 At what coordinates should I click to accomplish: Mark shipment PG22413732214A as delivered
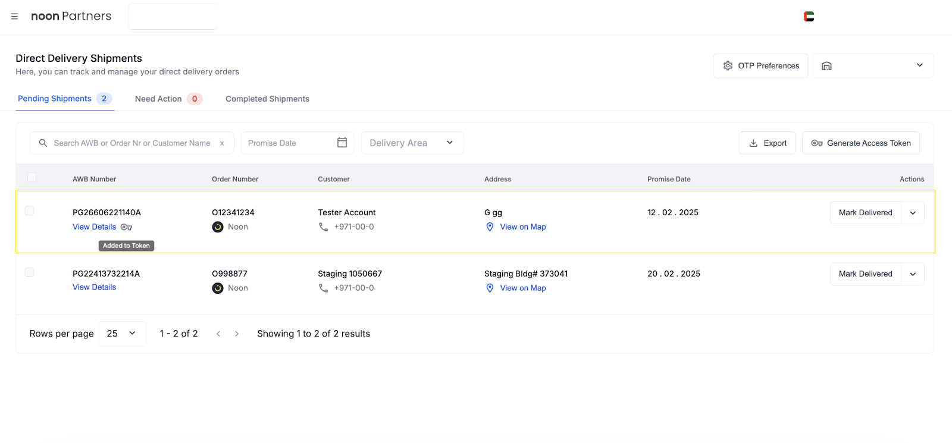(866, 274)
